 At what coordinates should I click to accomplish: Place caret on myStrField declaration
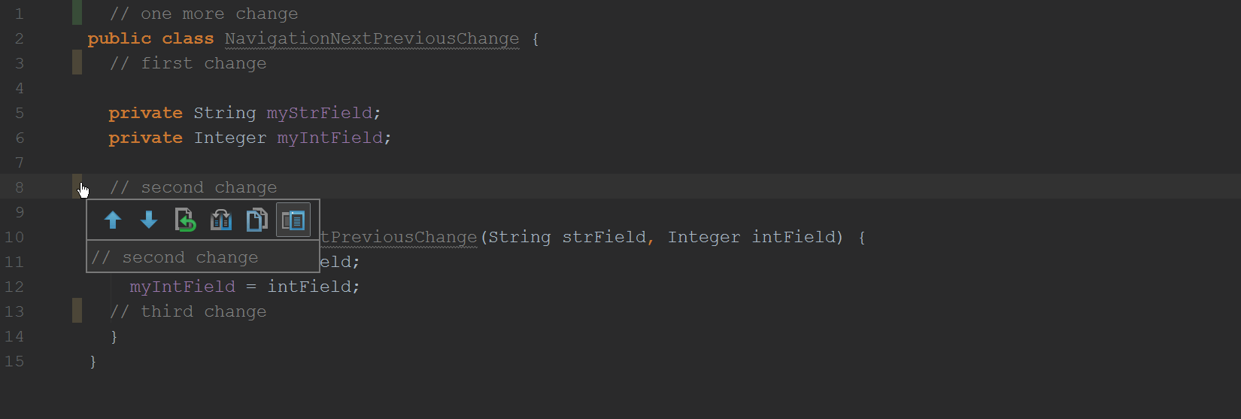pyautogui.click(x=320, y=113)
